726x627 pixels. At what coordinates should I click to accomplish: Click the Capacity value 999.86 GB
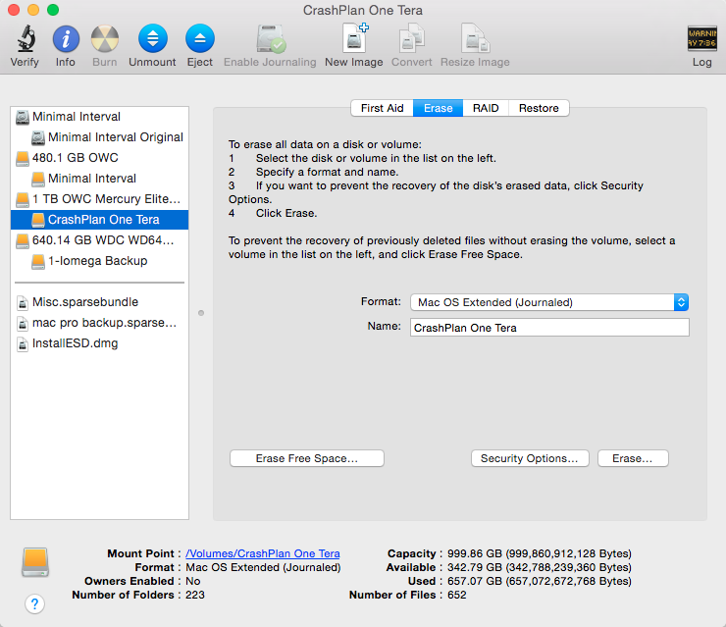tap(540, 553)
